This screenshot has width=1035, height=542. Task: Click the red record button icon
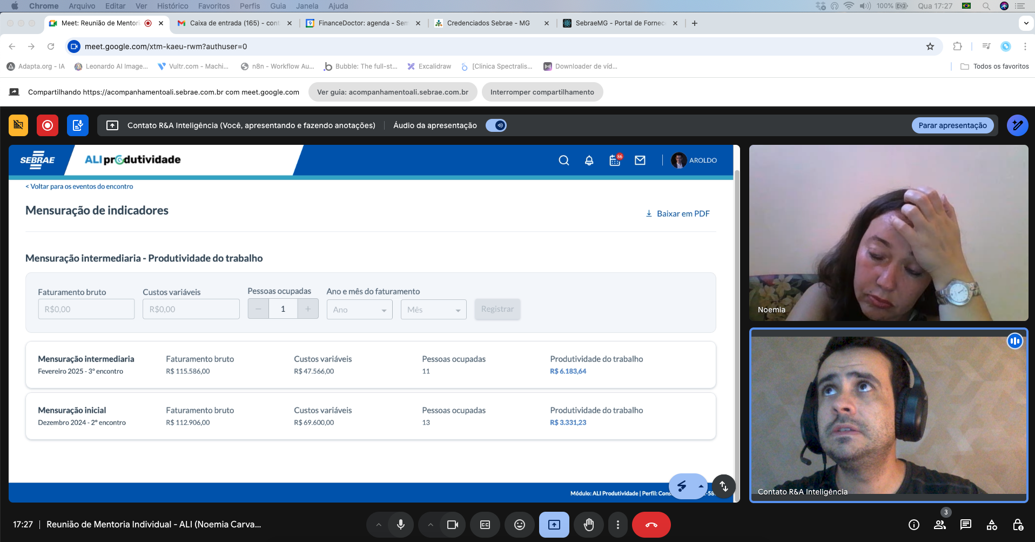pyautogui.click(x=48, y=125)
